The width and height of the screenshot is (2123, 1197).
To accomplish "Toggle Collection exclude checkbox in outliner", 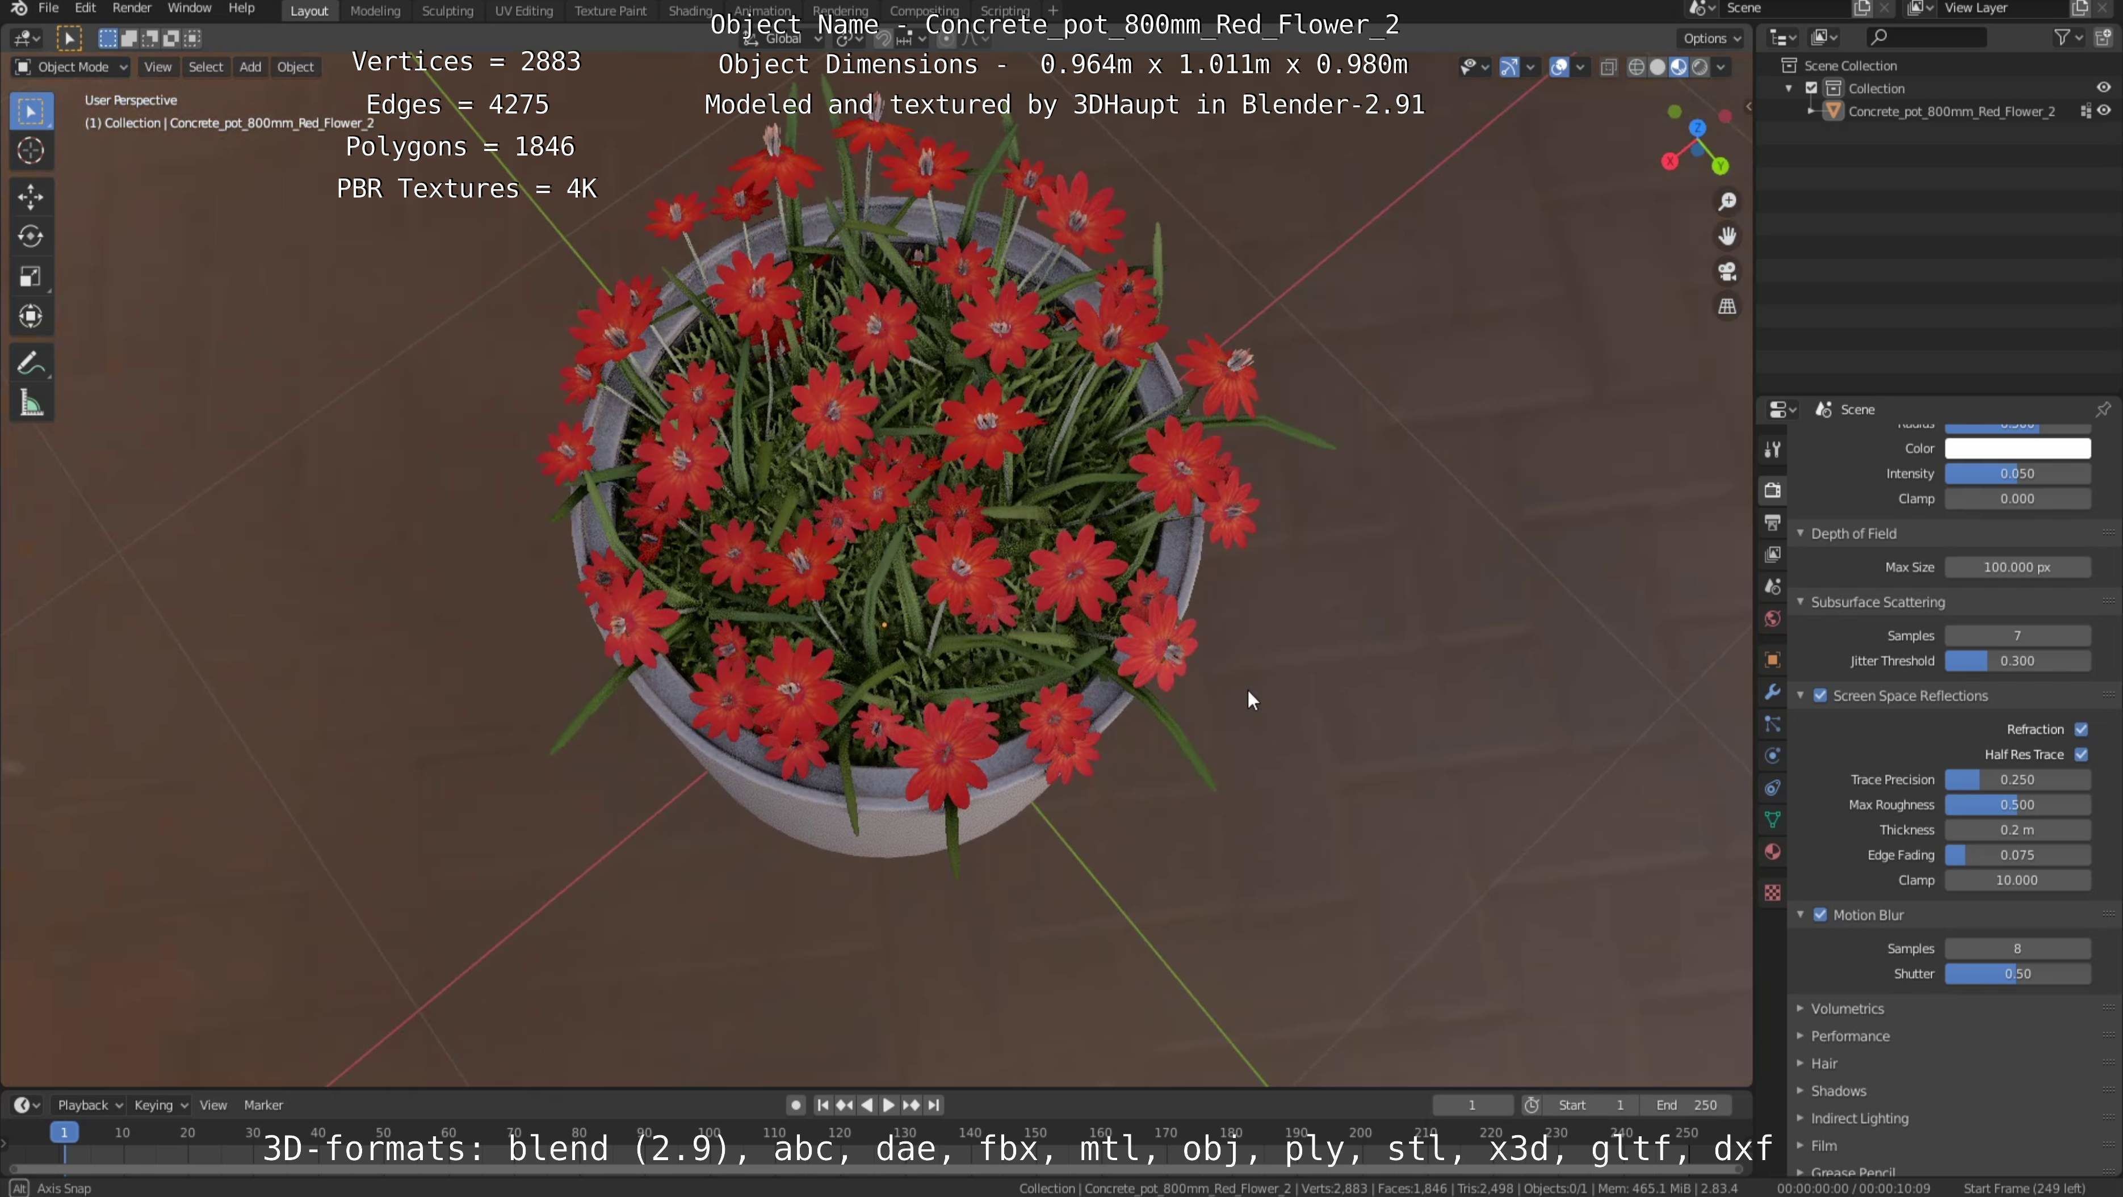I will point(1811,88).
